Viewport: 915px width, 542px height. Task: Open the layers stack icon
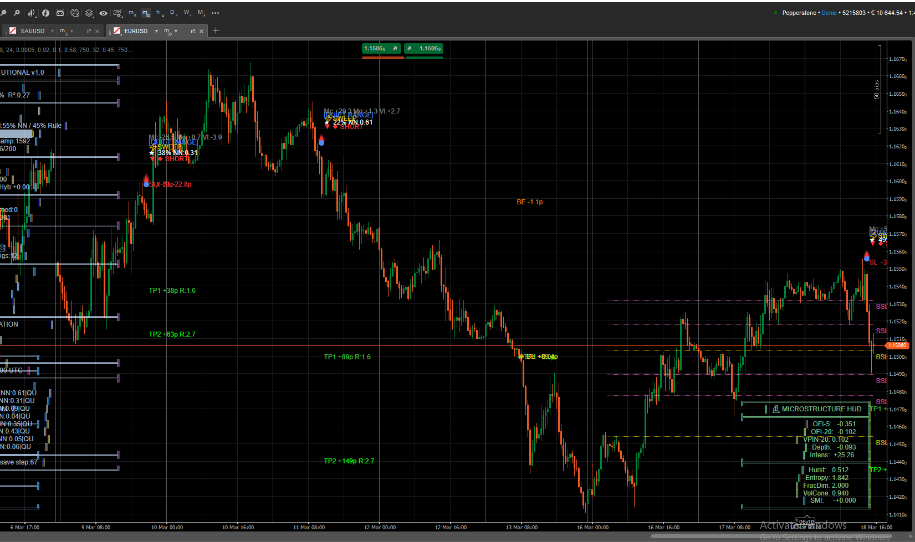click(x=89, y=13)
